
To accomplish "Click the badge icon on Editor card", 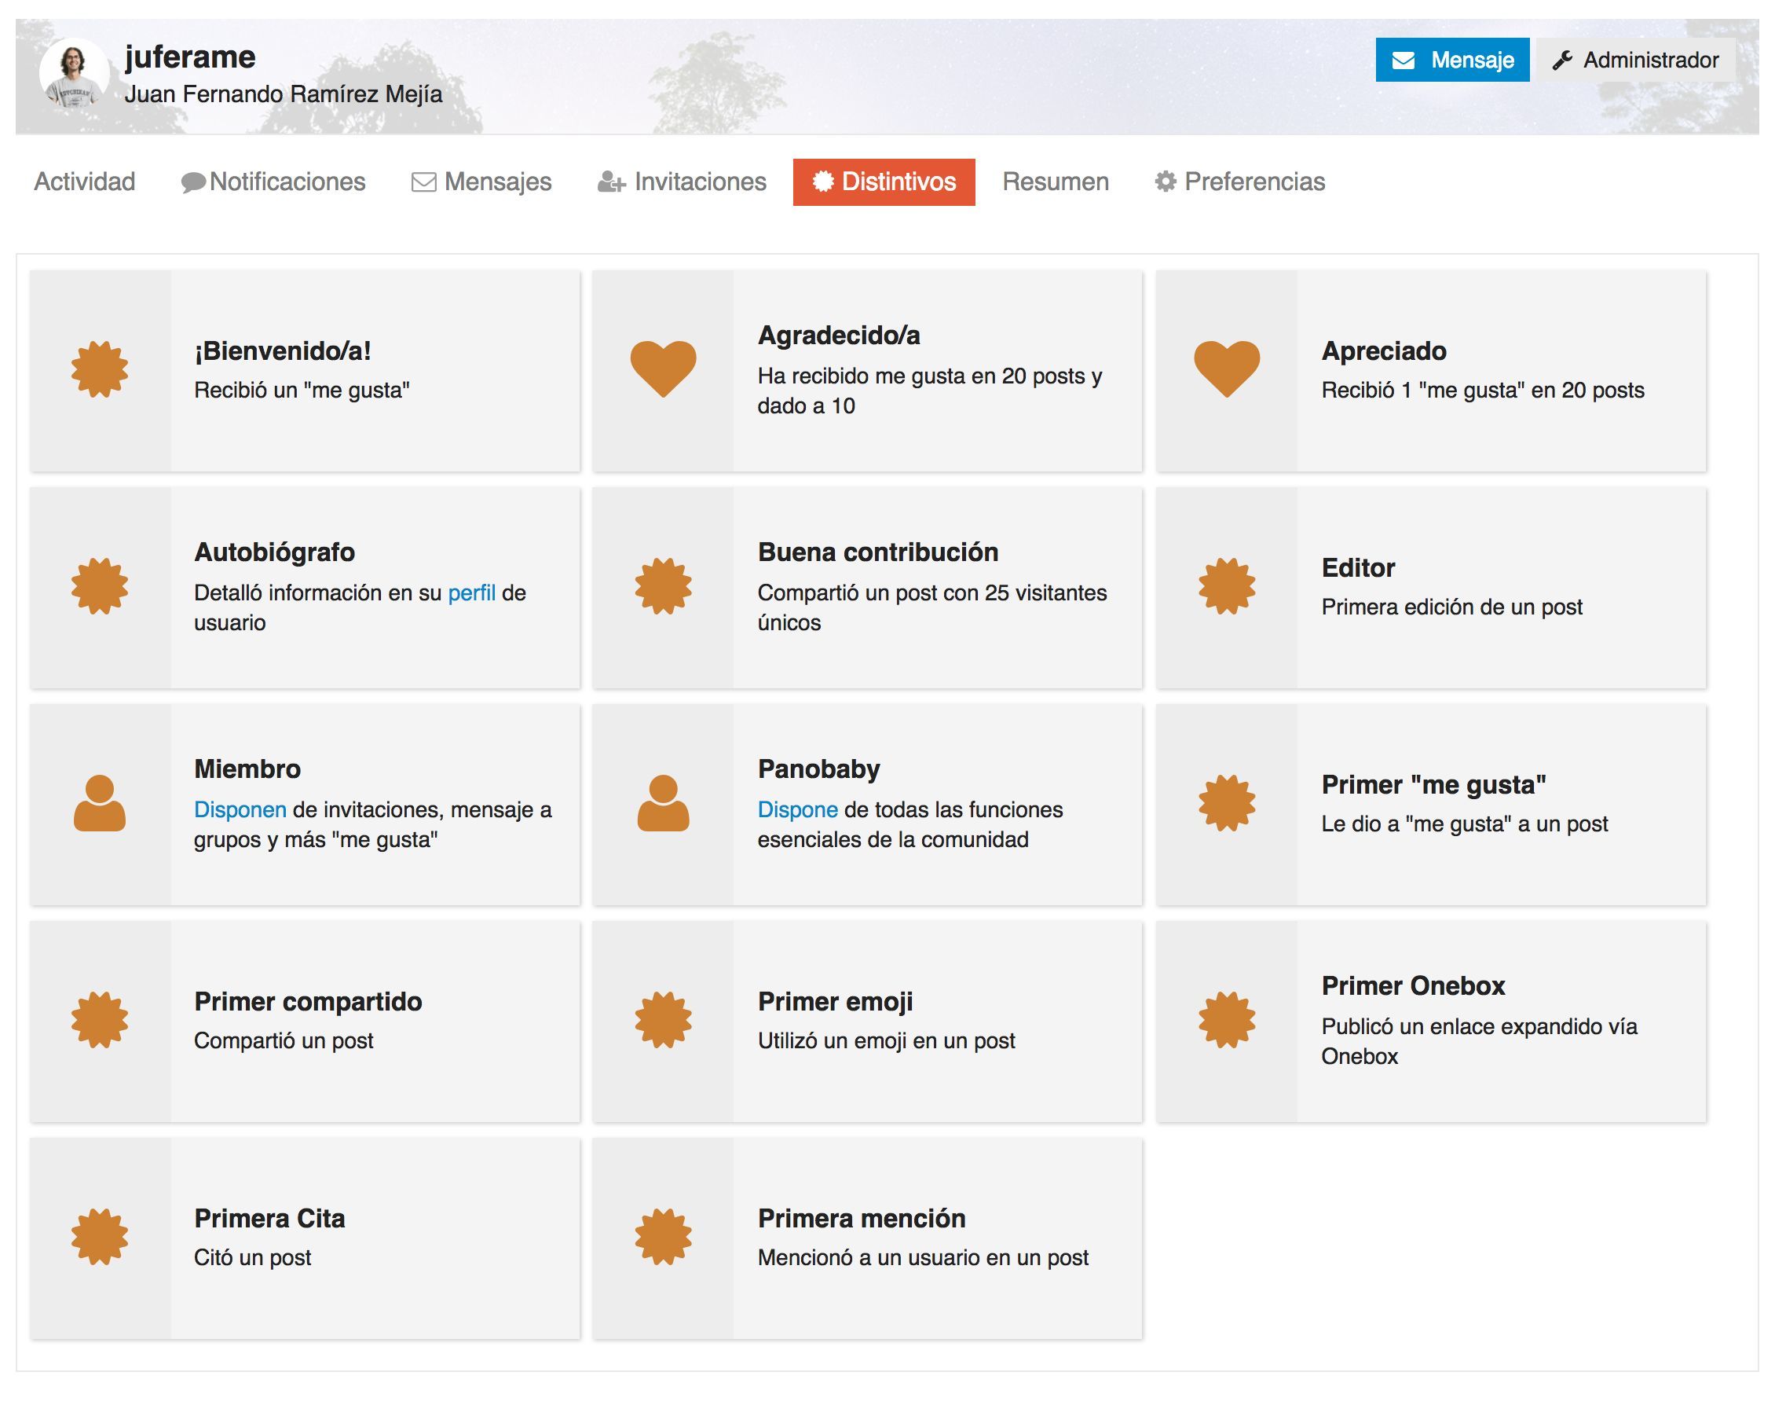I will [x=1226, y=586].
